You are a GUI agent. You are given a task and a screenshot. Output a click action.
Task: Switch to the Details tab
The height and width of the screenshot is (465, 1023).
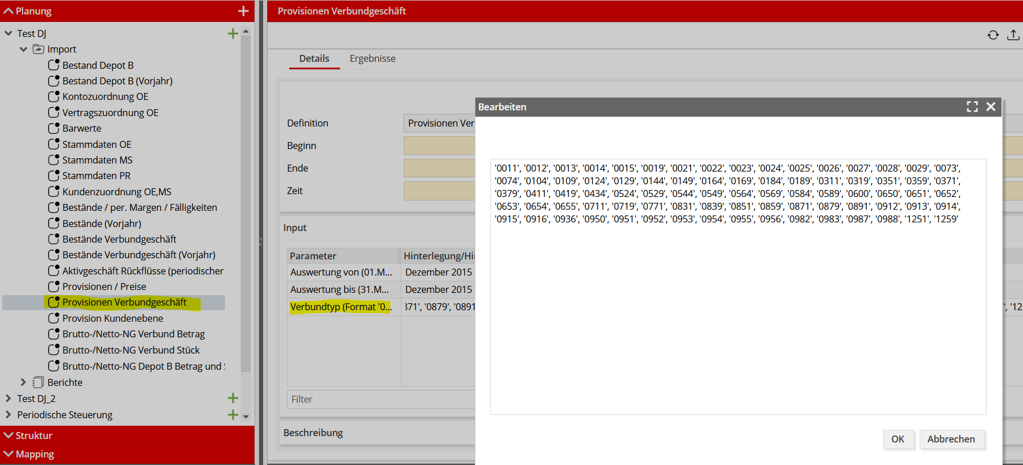314,58
